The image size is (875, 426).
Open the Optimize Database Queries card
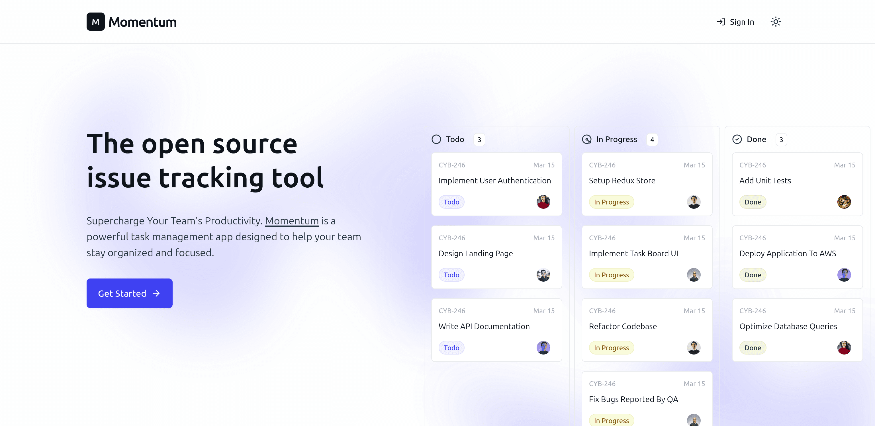[798, 330]
